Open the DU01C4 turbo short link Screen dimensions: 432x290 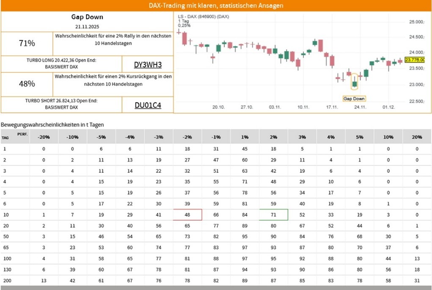[x=148, y=105]
